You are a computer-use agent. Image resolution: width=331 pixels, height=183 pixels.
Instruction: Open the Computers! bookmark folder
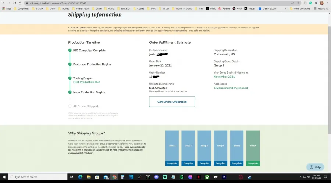click(x=21, y=9)
